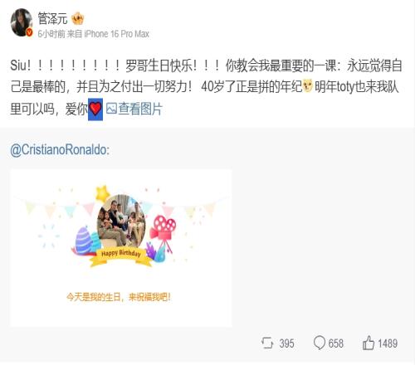
Task: Click the 6小时前 timestamp
Action: pos(51,34)
